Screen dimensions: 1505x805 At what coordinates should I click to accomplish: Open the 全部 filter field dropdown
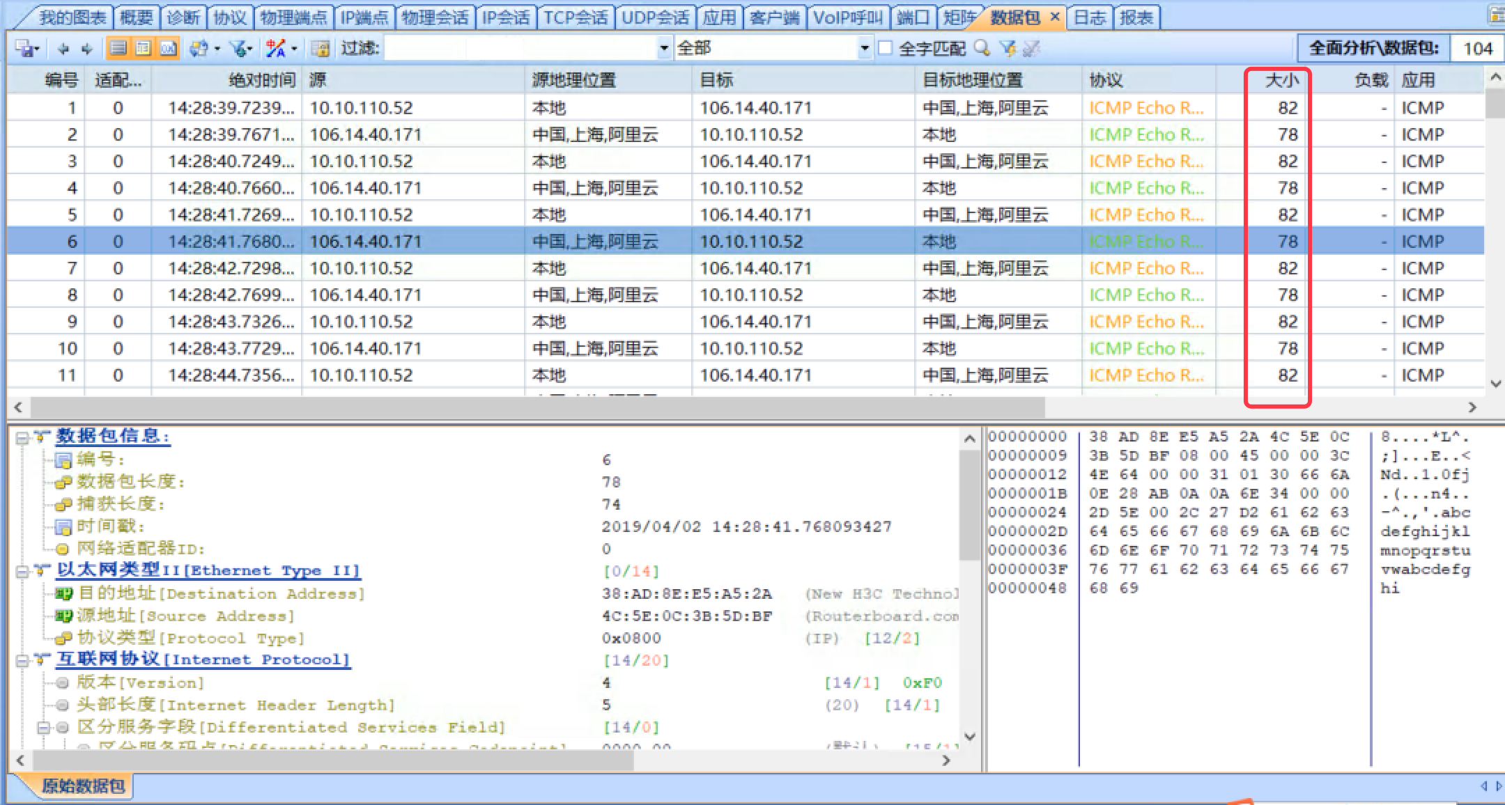pyautogui.click(x=864, y=48)
